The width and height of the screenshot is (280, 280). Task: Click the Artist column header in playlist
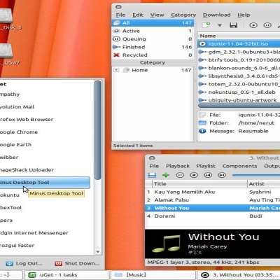[x=264, y=184]
